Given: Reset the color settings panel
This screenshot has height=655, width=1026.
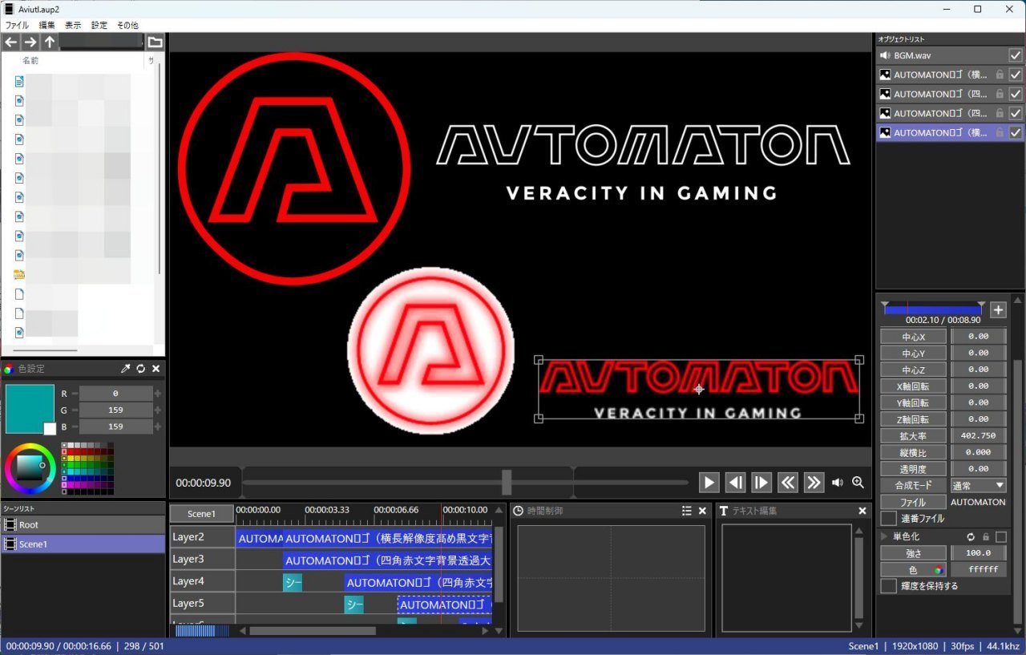Looking at the screenshot, I should pyautogui.click(x=140, y=369).
